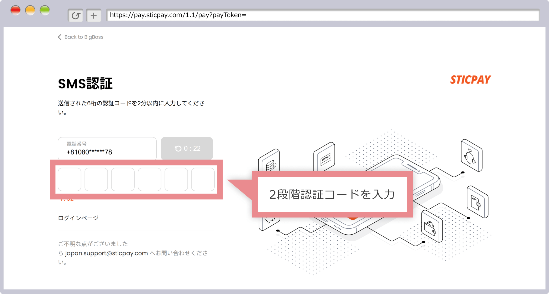Select the second verification code digit box
Screen dimensions: 549x294
click(x=96, y=179)
